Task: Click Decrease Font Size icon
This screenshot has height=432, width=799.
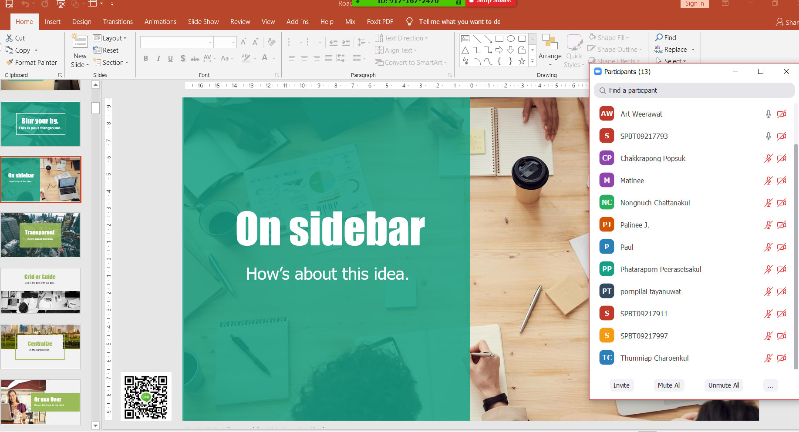Action: [256, 42]
